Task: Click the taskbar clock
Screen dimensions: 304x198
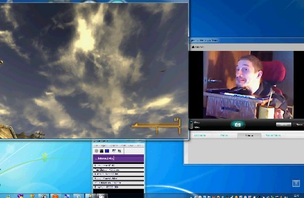Action: pos(297,196)
